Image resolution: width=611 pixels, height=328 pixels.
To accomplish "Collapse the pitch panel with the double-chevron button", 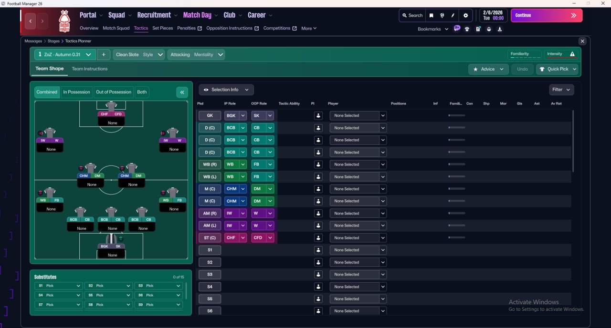I will (182, 92).
